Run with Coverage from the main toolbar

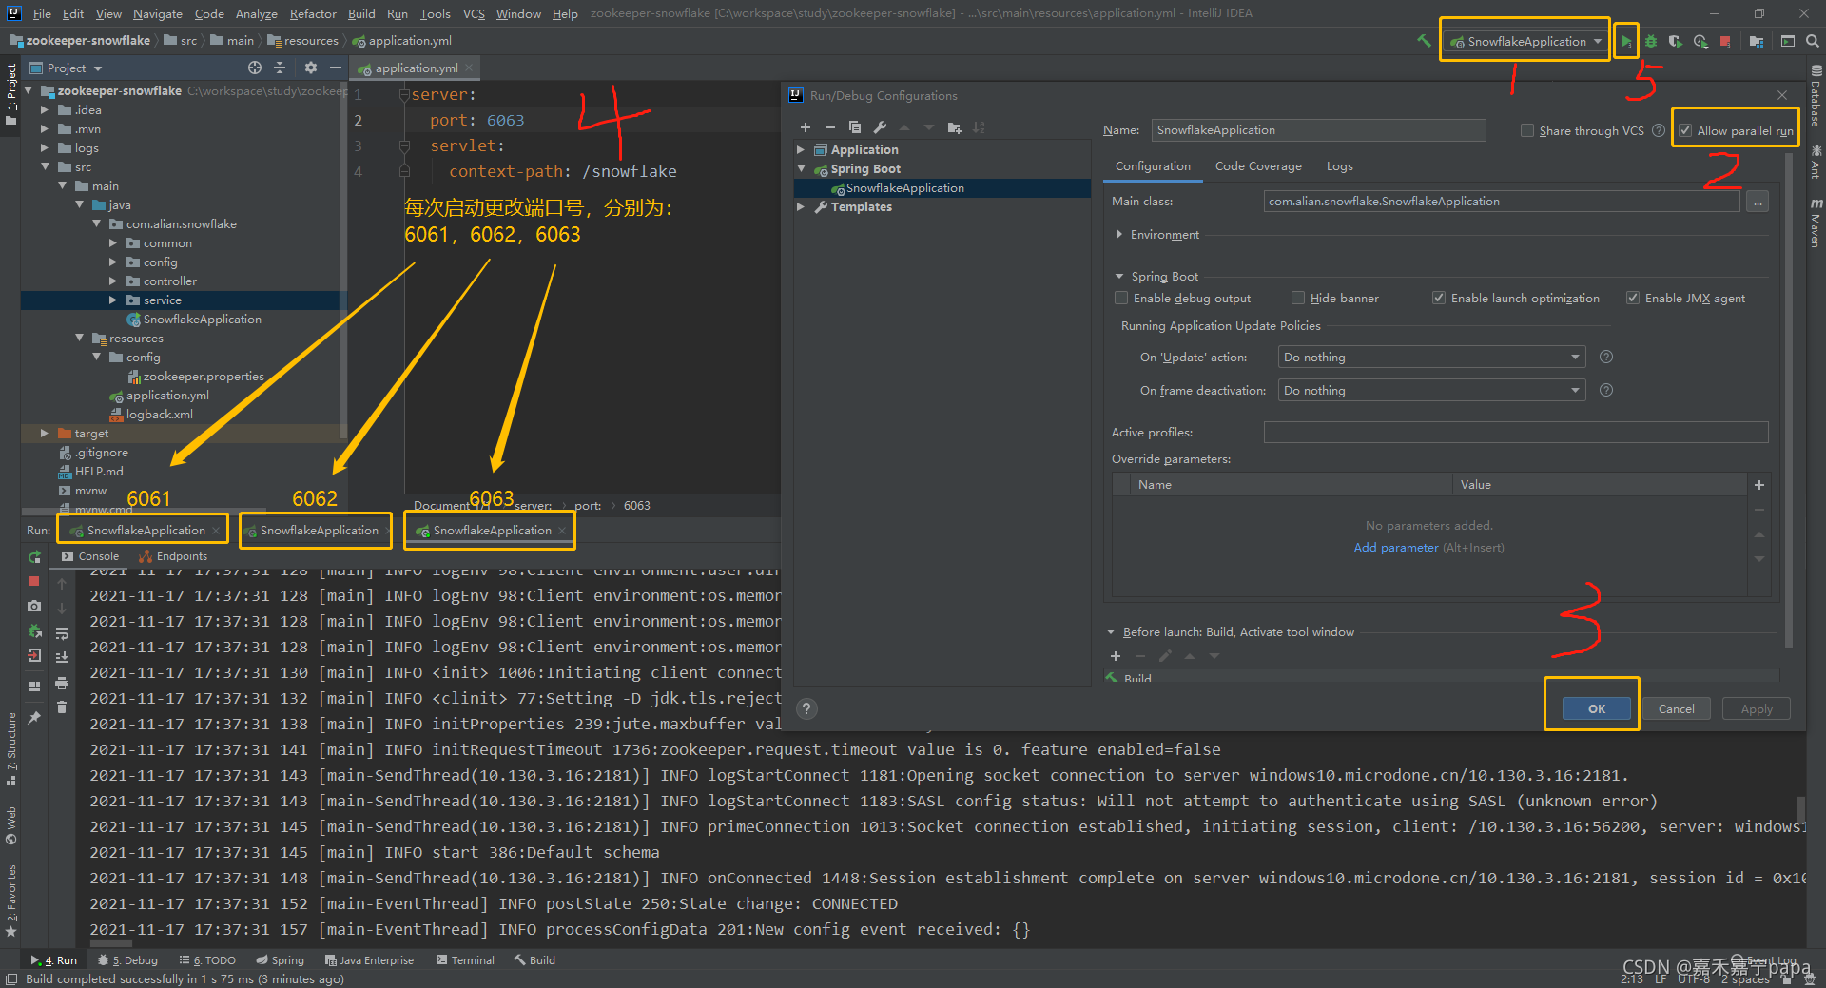coord(1676,41)
